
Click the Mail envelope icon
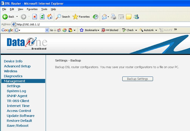pyautogui.click(x=104, y=17)
